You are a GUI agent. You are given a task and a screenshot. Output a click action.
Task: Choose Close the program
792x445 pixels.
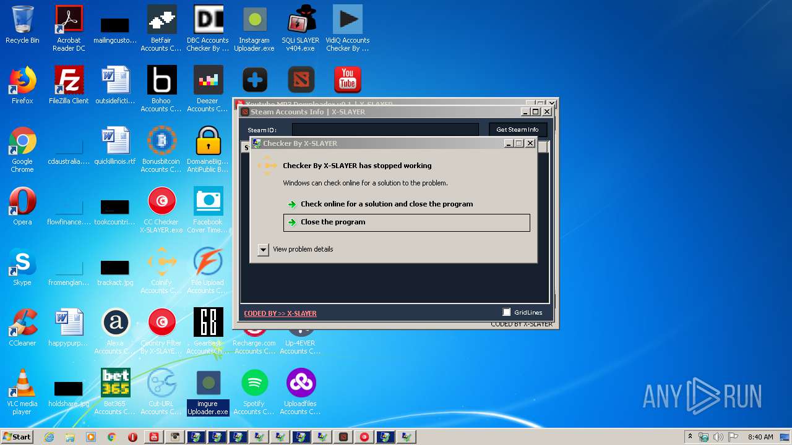pos(407,222)
